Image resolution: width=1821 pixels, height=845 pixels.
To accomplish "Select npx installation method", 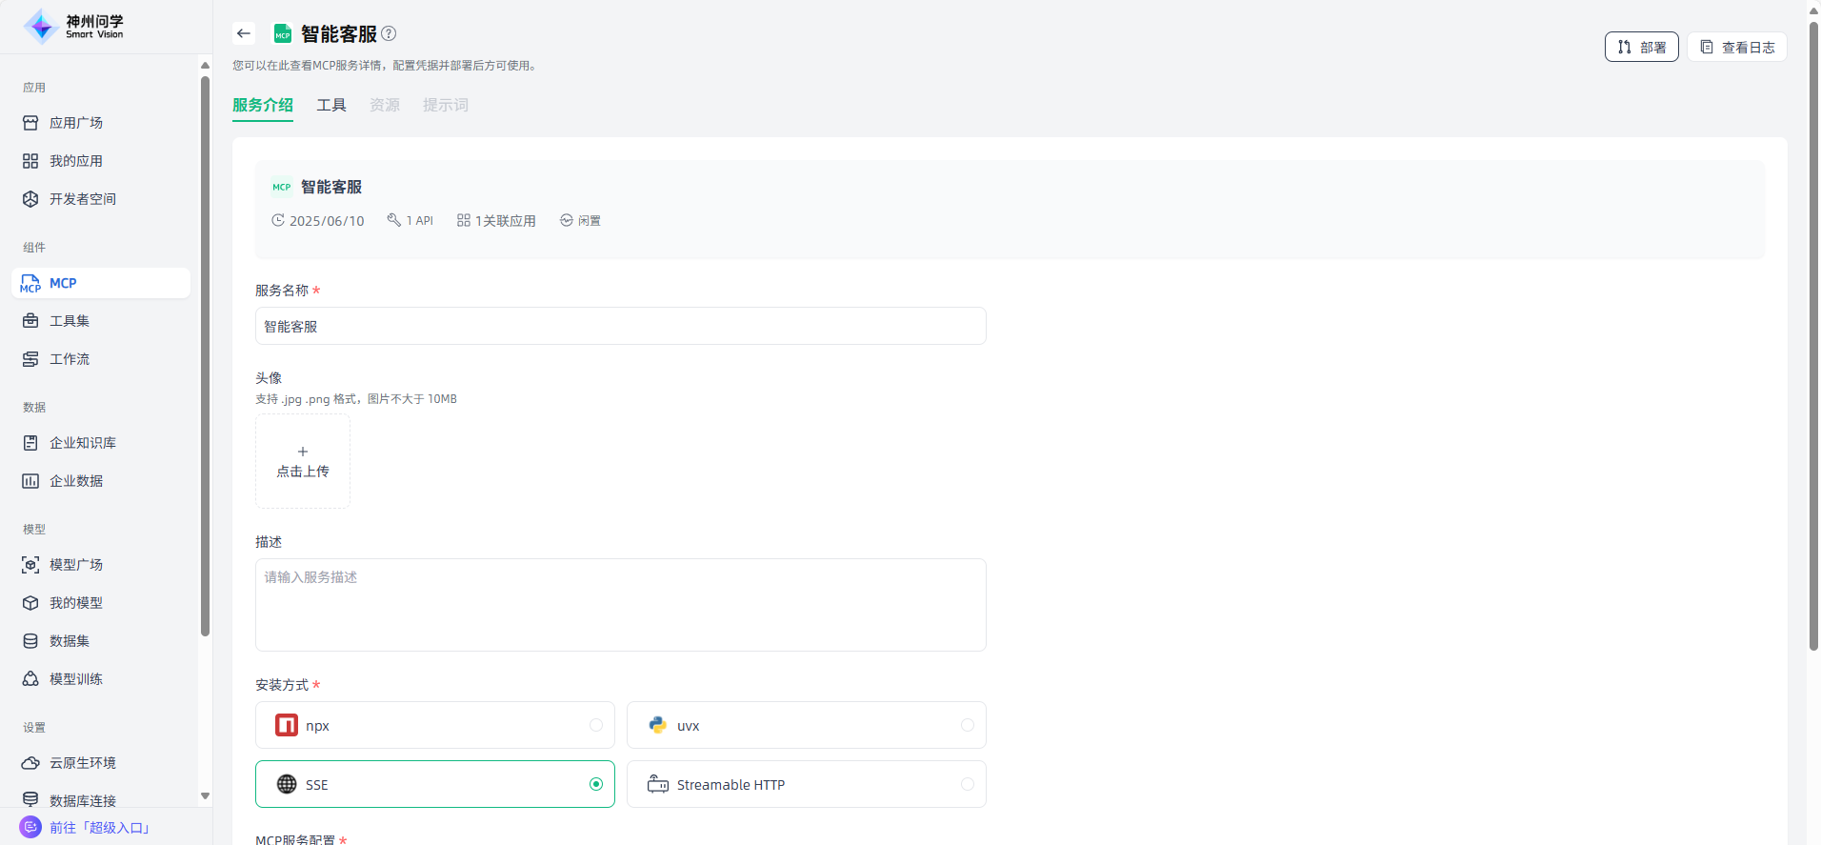I will point(434,726).
